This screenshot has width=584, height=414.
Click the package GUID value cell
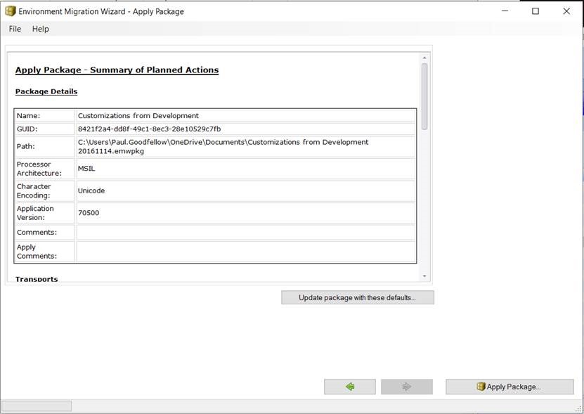[x=245, y=129]
